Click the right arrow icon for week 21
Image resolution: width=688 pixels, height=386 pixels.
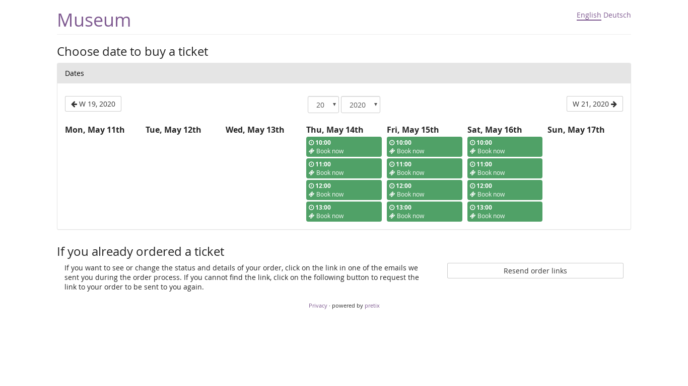pyautogui.click(x=614, y=104)
